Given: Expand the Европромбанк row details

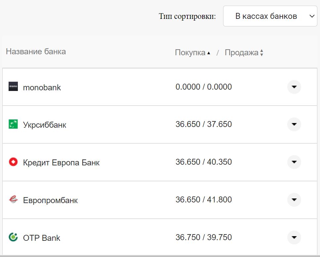Looking at the screenshot, I should (x=294, y=200).
